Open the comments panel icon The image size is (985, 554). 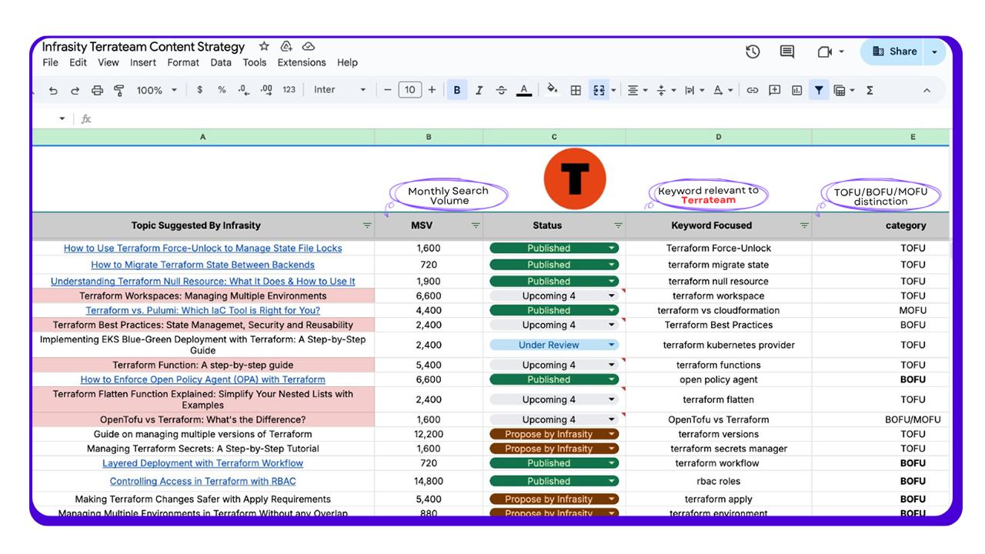click(786, 52)
